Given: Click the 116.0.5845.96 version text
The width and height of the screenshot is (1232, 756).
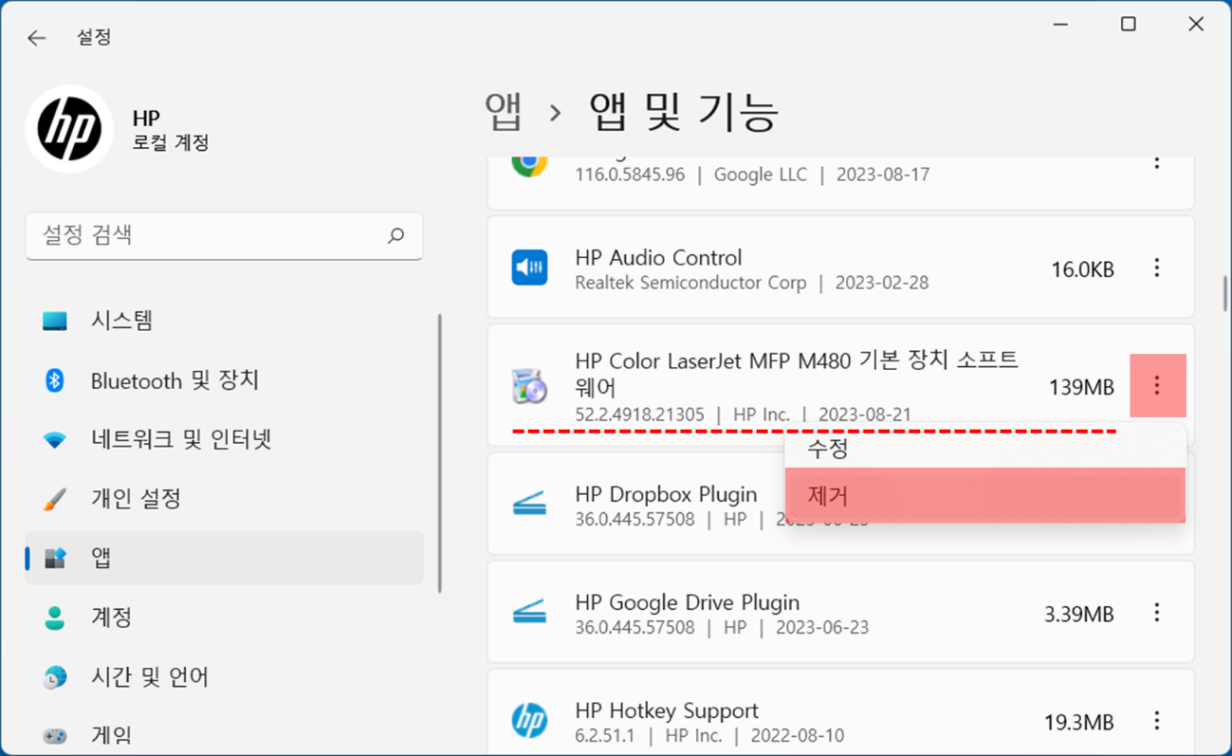Looking at the screenshot, I should (x=630, y=175).
